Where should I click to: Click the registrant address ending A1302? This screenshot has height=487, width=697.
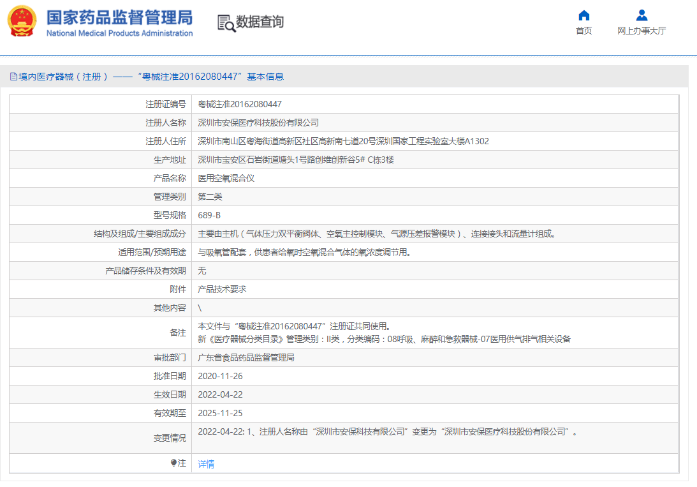point(343,142)
